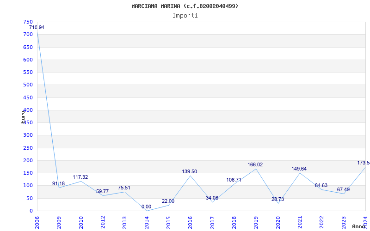The height and width of the screenshot is (231, 370).
Task: Click the 2012 x-axis year label
Action: [103, 223]
